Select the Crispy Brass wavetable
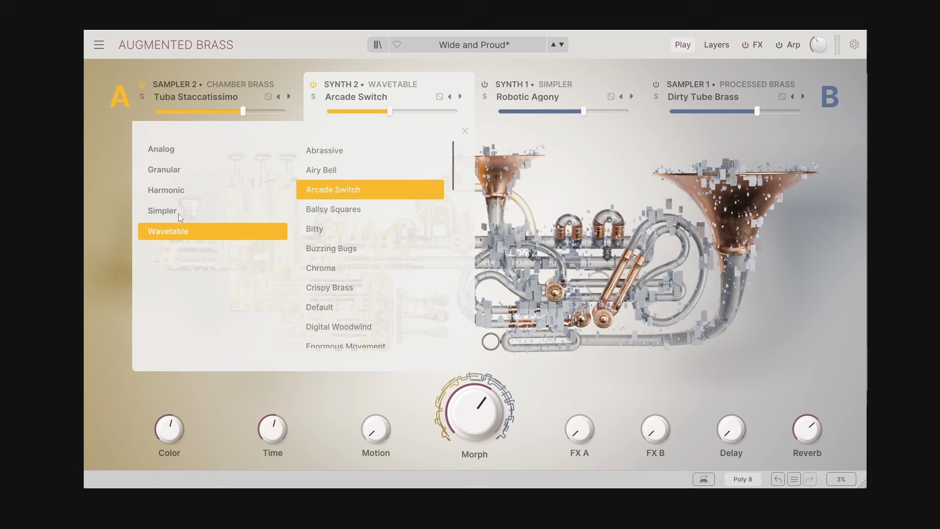Viewport: 940px width, 529px height. [329, 288]
